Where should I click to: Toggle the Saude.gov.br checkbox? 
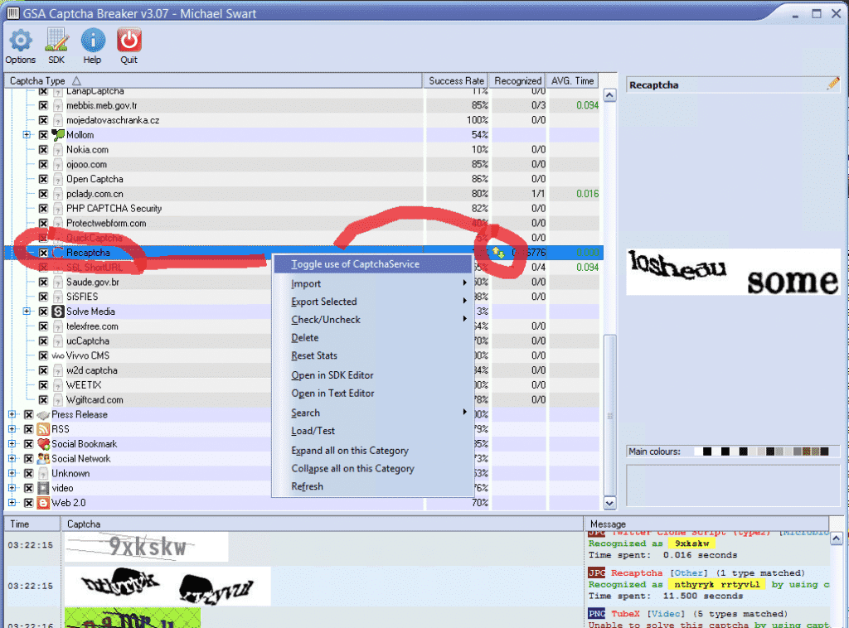[x=43, y=283]
